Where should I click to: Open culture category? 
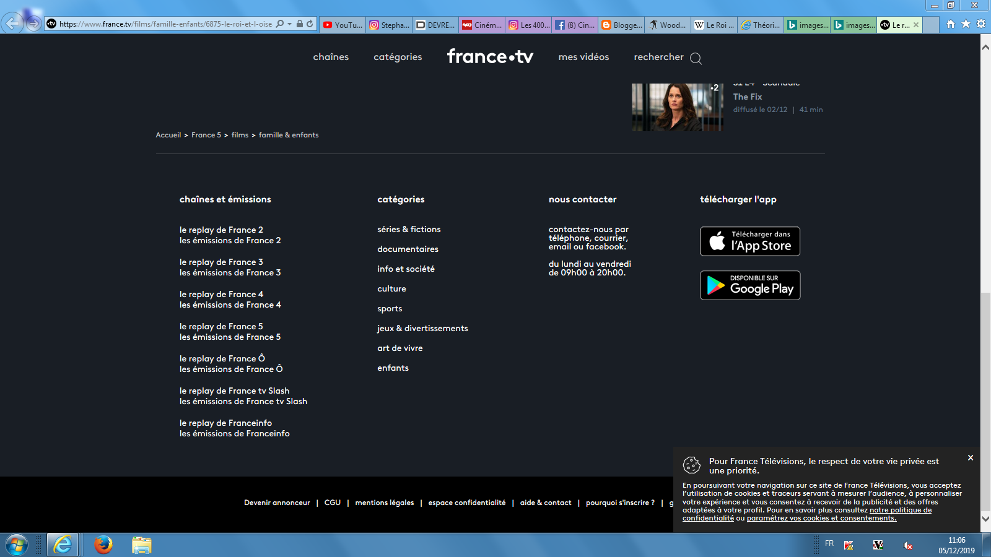click(391, 288)
